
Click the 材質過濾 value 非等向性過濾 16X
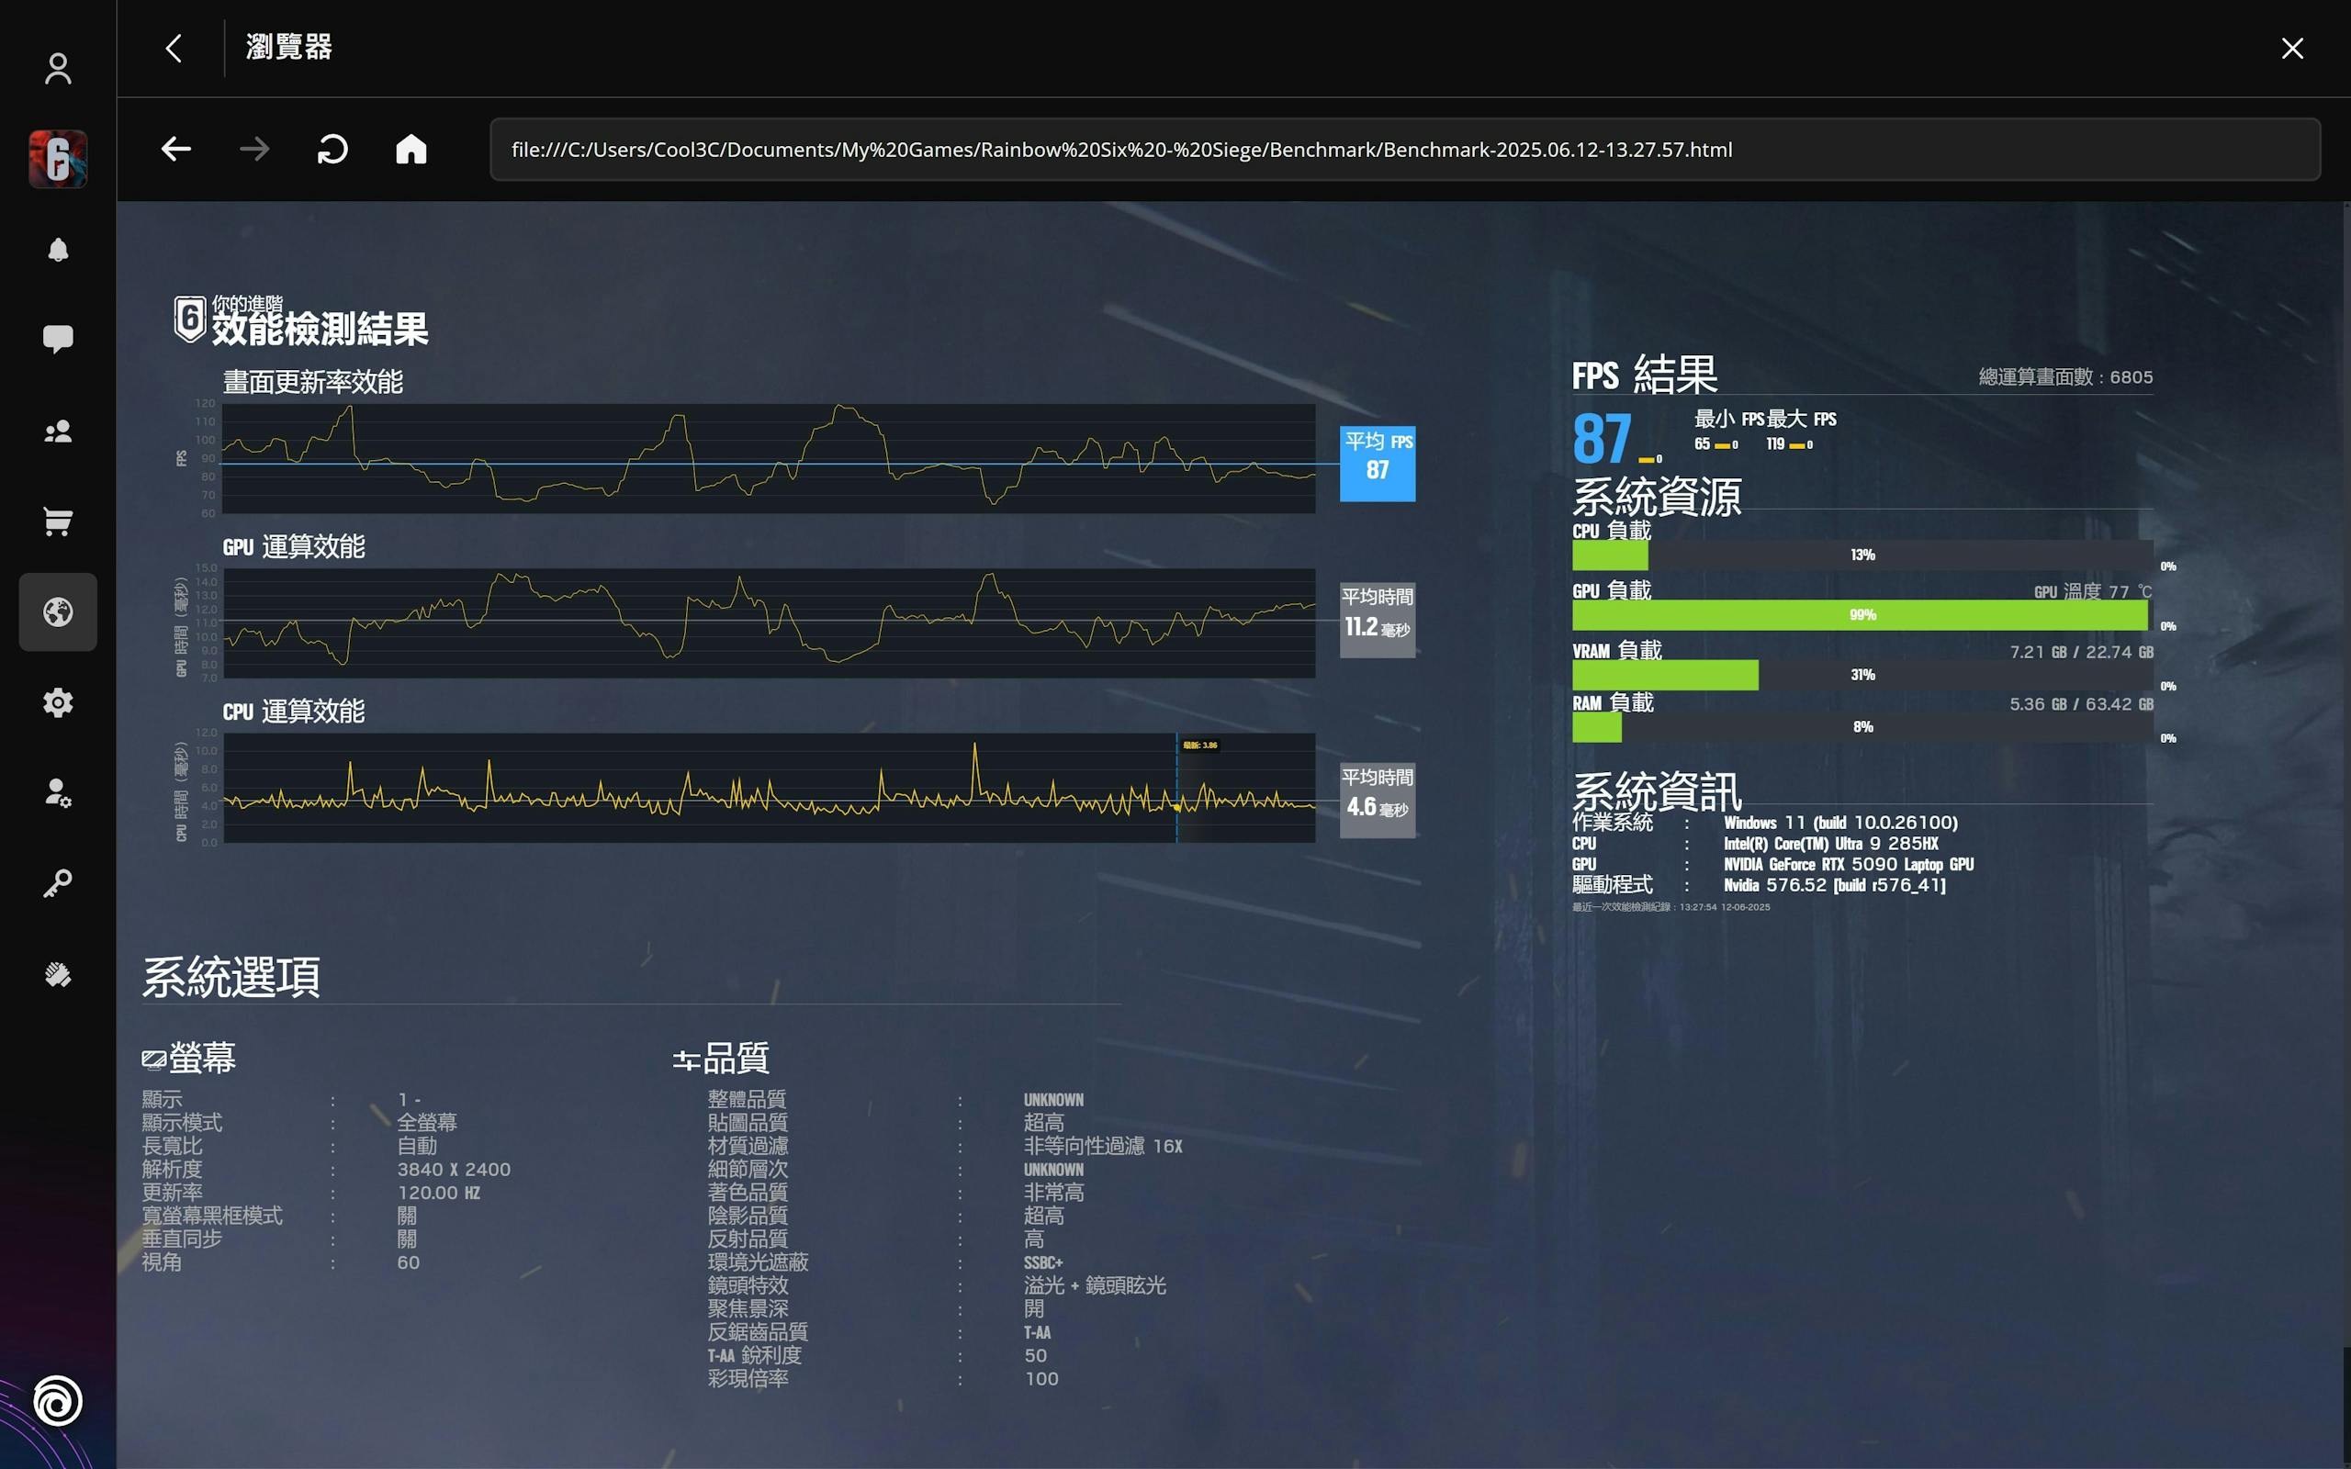pyautogui.click(x=1103, y=1147)
